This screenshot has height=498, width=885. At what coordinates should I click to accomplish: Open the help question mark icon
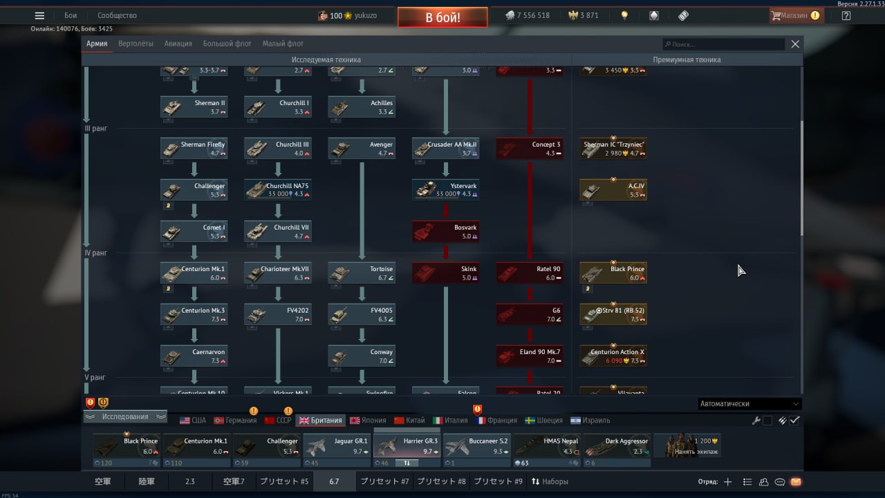click(x=846, y=15)
